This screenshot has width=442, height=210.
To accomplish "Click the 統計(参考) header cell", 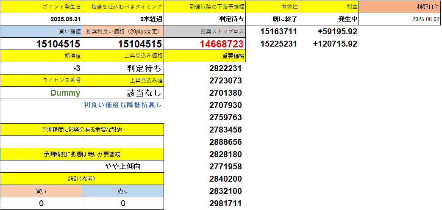I will point(82,179).
